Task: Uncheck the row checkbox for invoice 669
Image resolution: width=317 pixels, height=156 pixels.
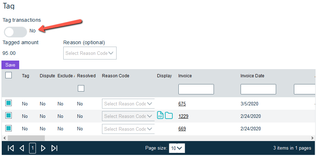Action: pyautogui.click(x=9, y=128)
